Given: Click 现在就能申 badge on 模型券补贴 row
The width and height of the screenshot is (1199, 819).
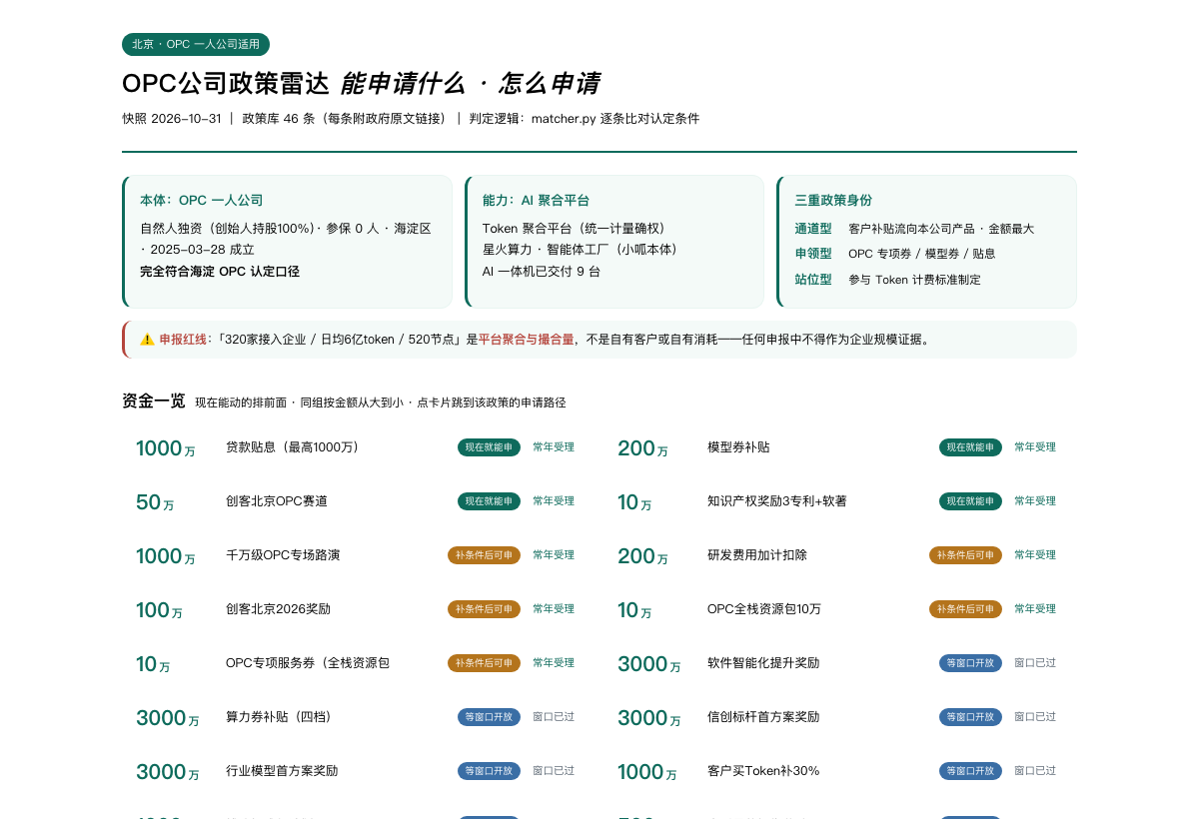Looking at the screenshot, I should [970, 447].
